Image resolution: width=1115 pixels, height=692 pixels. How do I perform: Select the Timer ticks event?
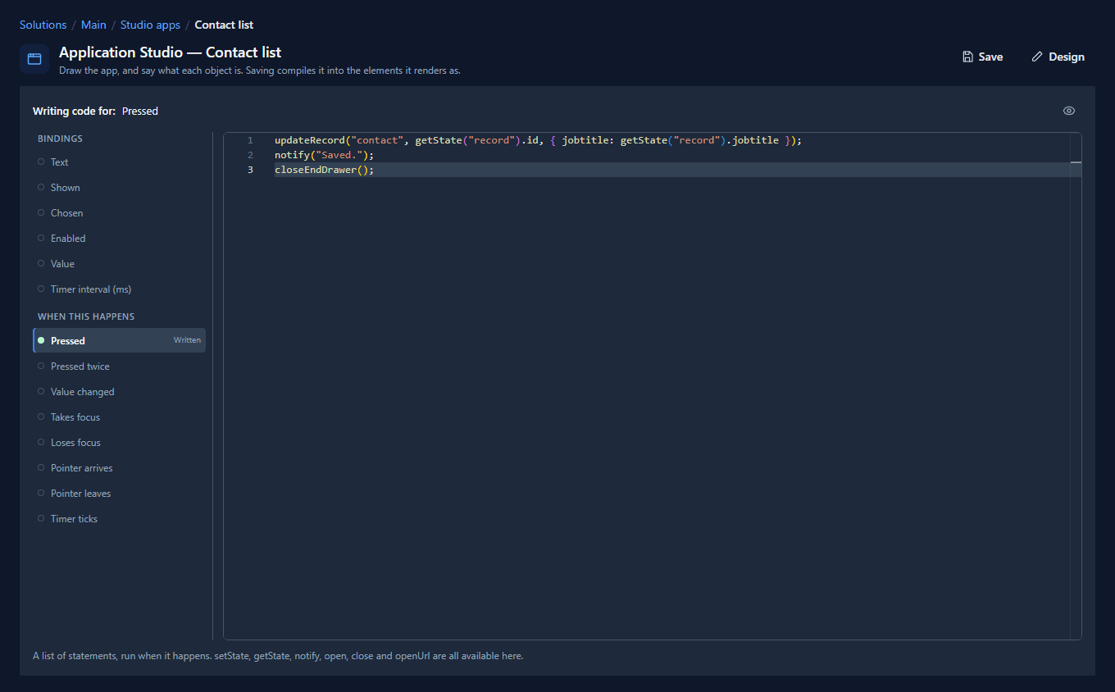[x=119, y=519]
